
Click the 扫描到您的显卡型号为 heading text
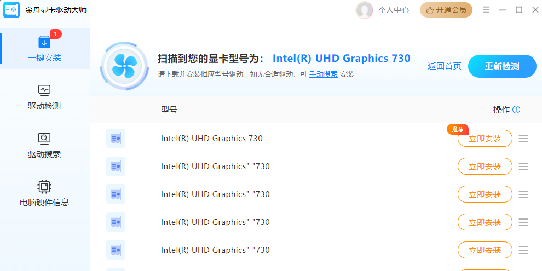click(211, 59)
